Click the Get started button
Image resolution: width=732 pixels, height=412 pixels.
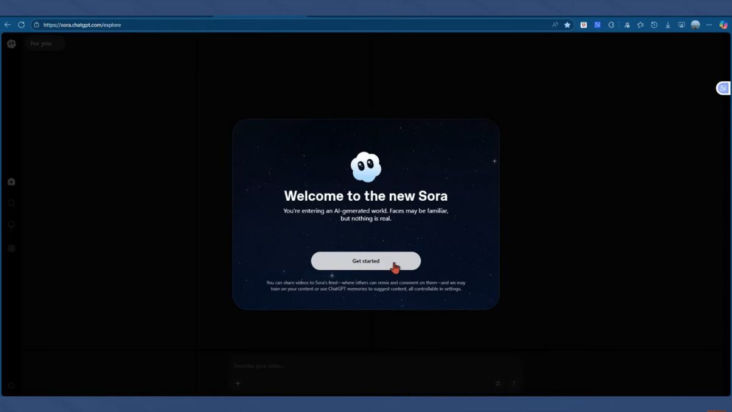(365, 261)
